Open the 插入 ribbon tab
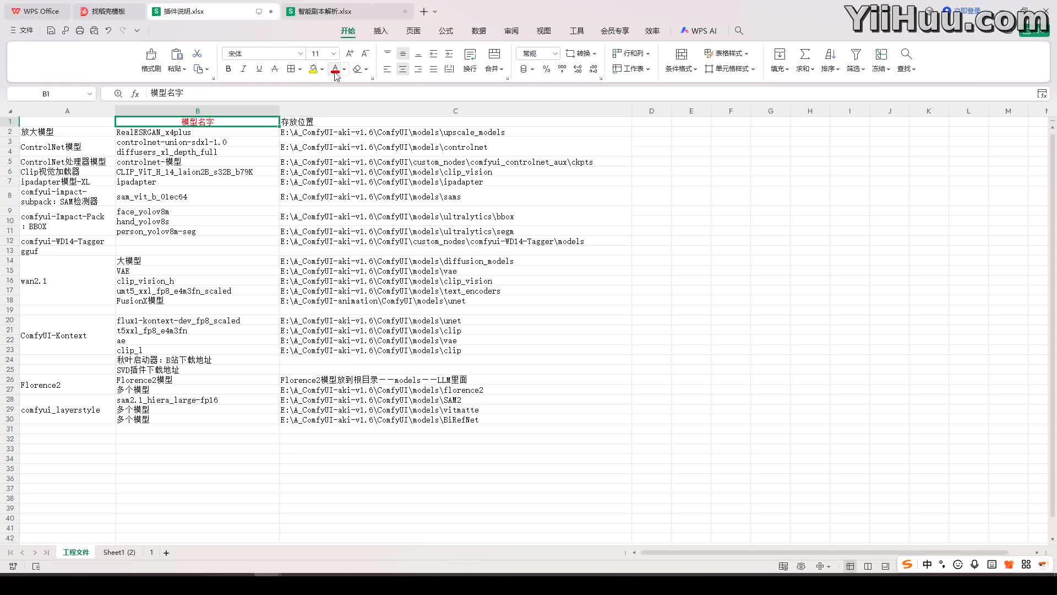 (380, 31)
